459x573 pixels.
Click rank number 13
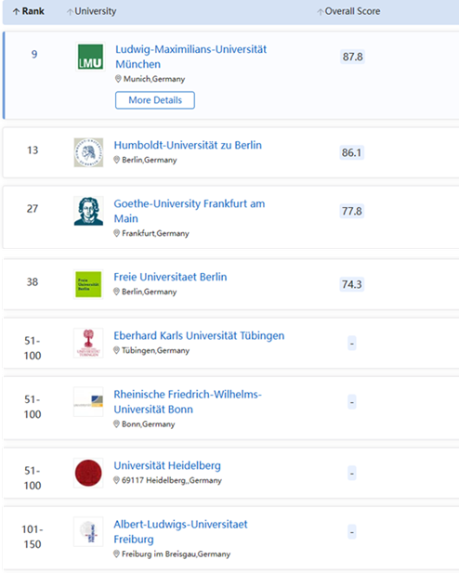pos(33,150)
